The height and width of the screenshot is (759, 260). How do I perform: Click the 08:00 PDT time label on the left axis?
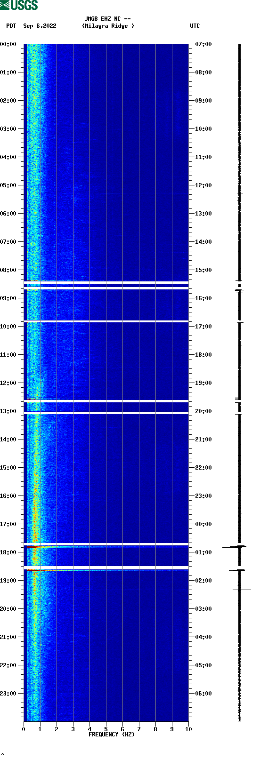click(x=8, y=270)
